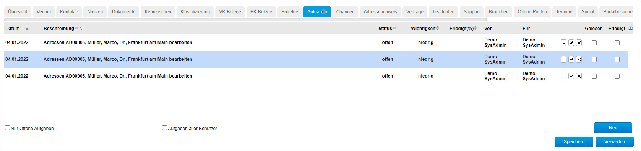Screen dimensions: 641x151
Task: Sort by the Status column arrow
Action: point(394,29)
